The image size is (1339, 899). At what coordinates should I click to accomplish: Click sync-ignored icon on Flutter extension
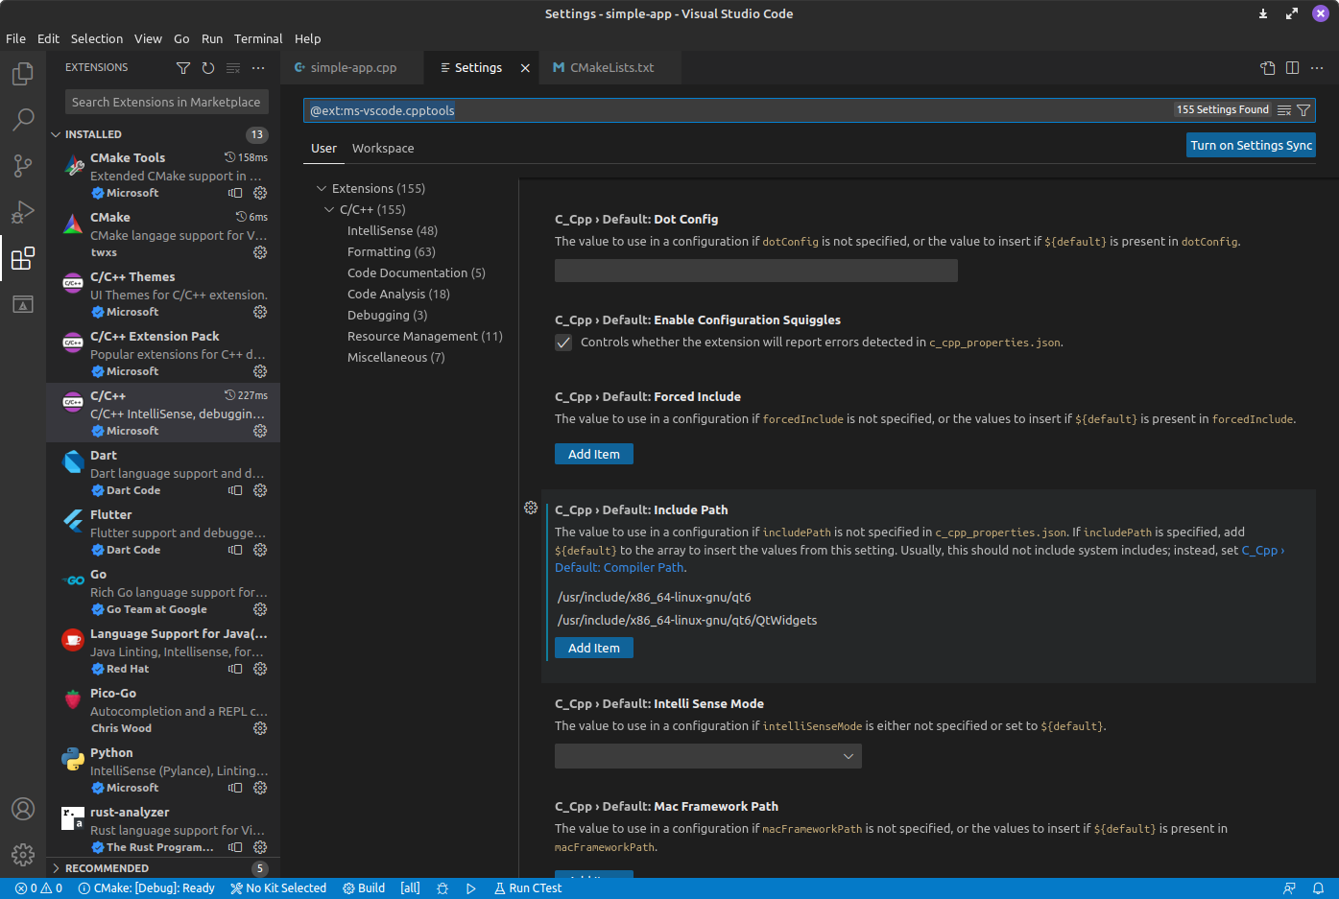tap(235, 550)
